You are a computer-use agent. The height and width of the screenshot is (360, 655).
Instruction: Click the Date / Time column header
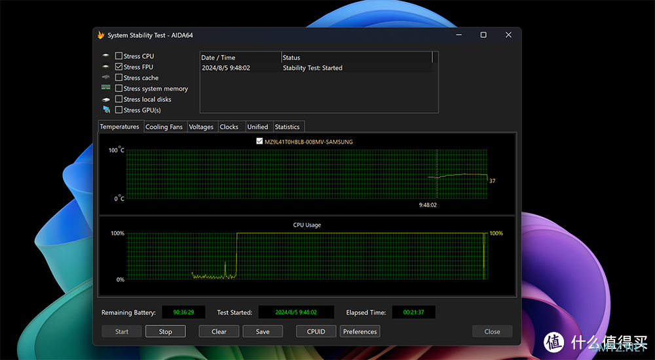[240, 57]
